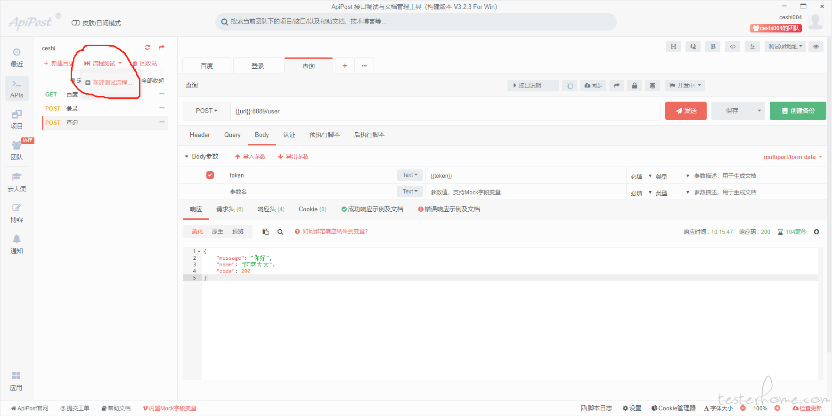Click the share interface arrow icon
The image size is (832, 416).
tap(617, 86)
